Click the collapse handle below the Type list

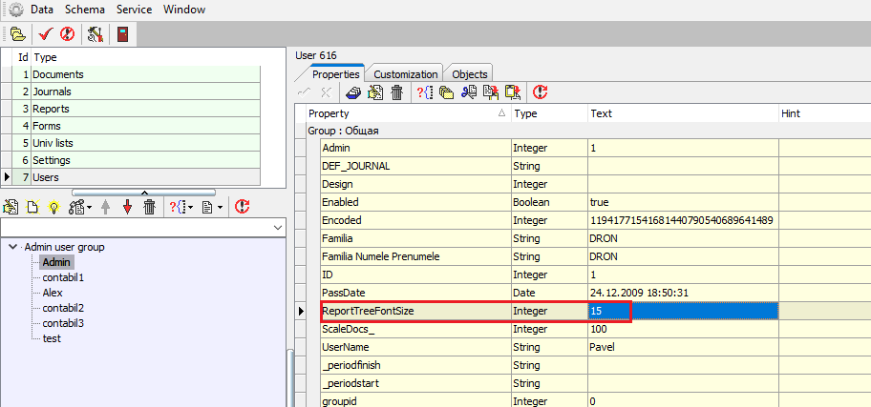coord(144,193)
